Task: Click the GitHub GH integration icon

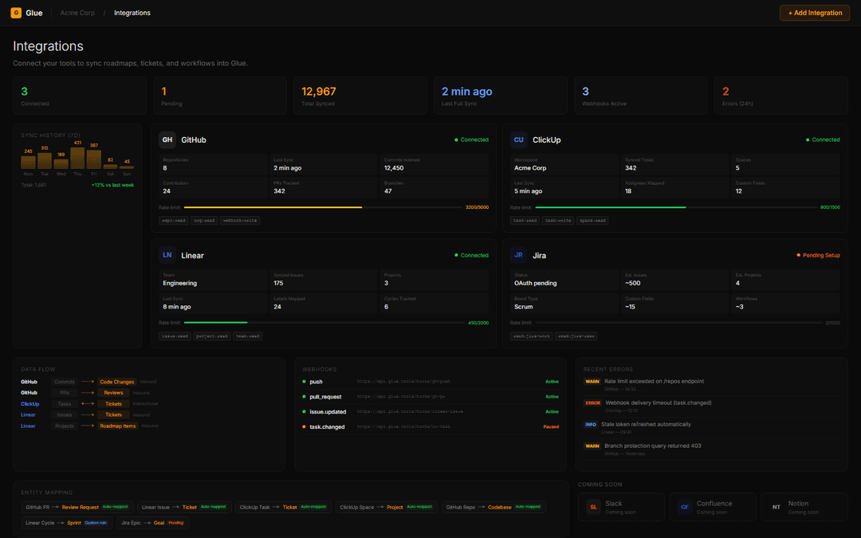Action: (x=167, y=139)
